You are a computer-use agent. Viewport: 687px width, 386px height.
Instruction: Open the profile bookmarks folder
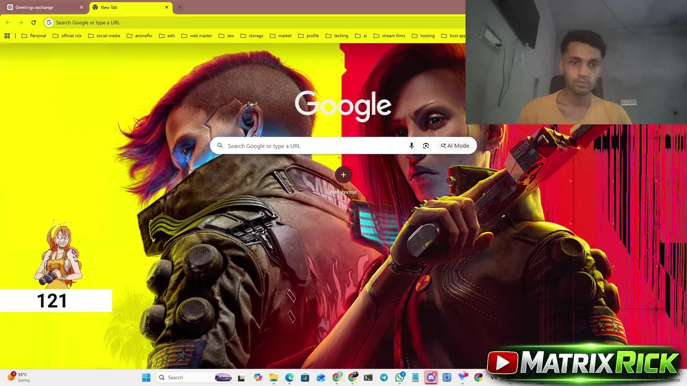click(x=309, y=36)
